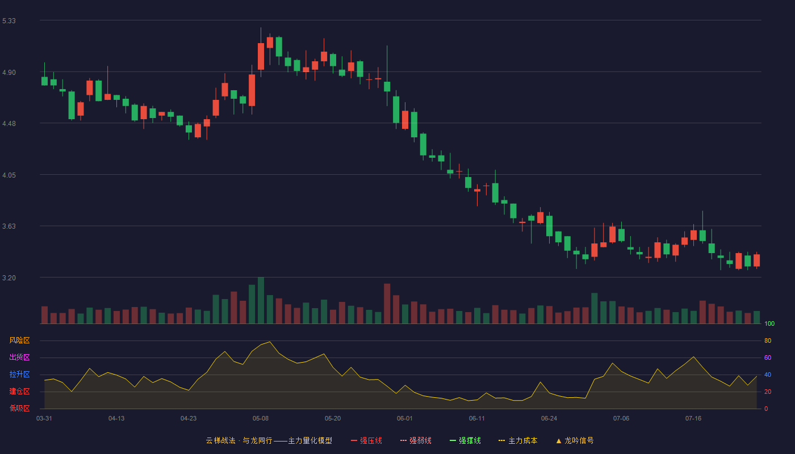Screen dimensions: 795x454
Task: Select the 风险区 zone label
Action: click(x=19, y=340)
